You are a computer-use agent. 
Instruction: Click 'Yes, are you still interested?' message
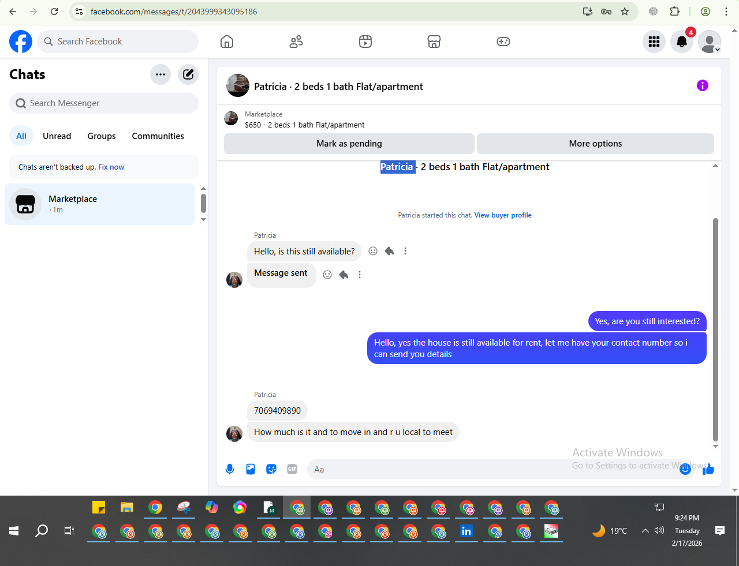tap(647, 321)
